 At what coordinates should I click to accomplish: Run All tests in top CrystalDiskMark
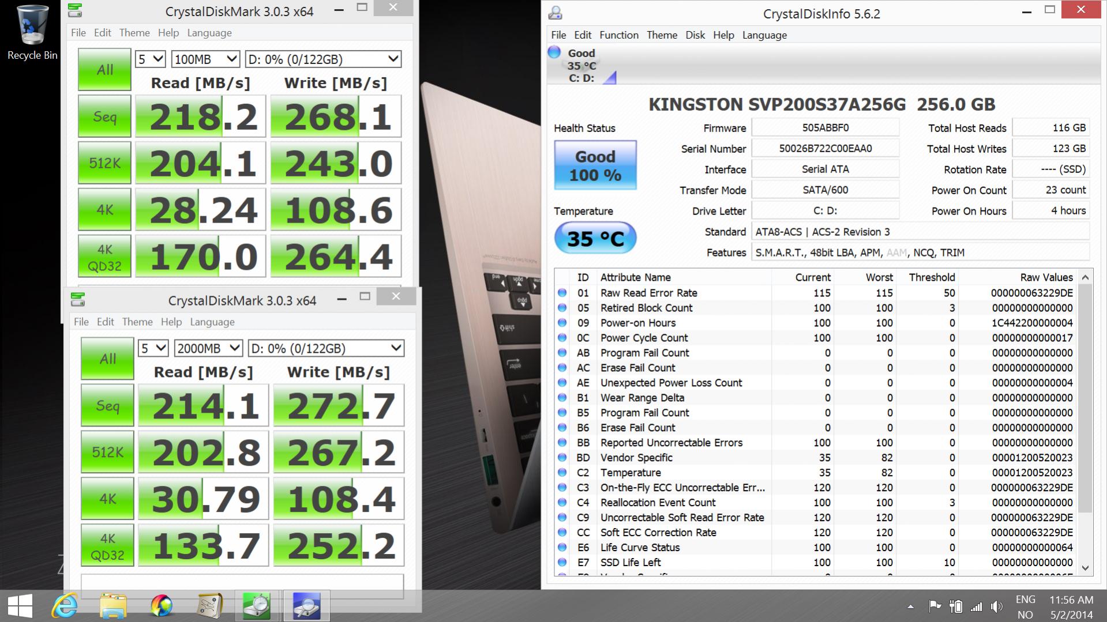[104, 70]
